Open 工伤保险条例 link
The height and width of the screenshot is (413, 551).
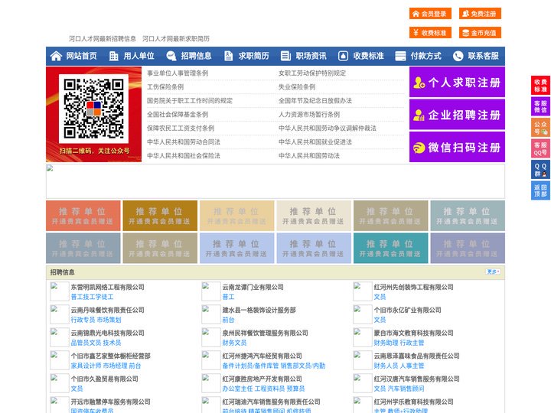click(x=165, y=86)
